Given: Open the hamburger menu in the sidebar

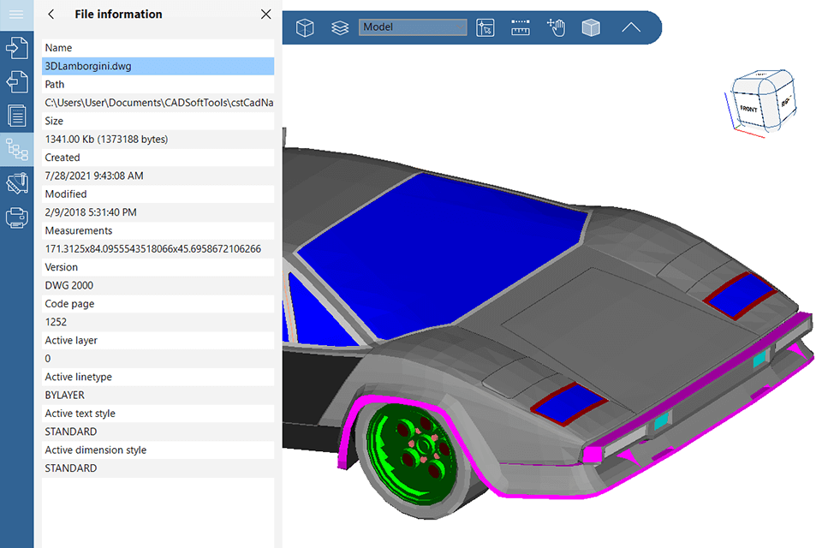Looking at the screenshot, I should 16,15.
